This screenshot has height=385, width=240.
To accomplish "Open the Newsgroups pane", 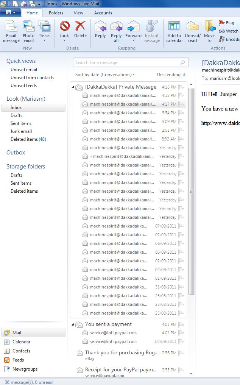I will point(21,369).
